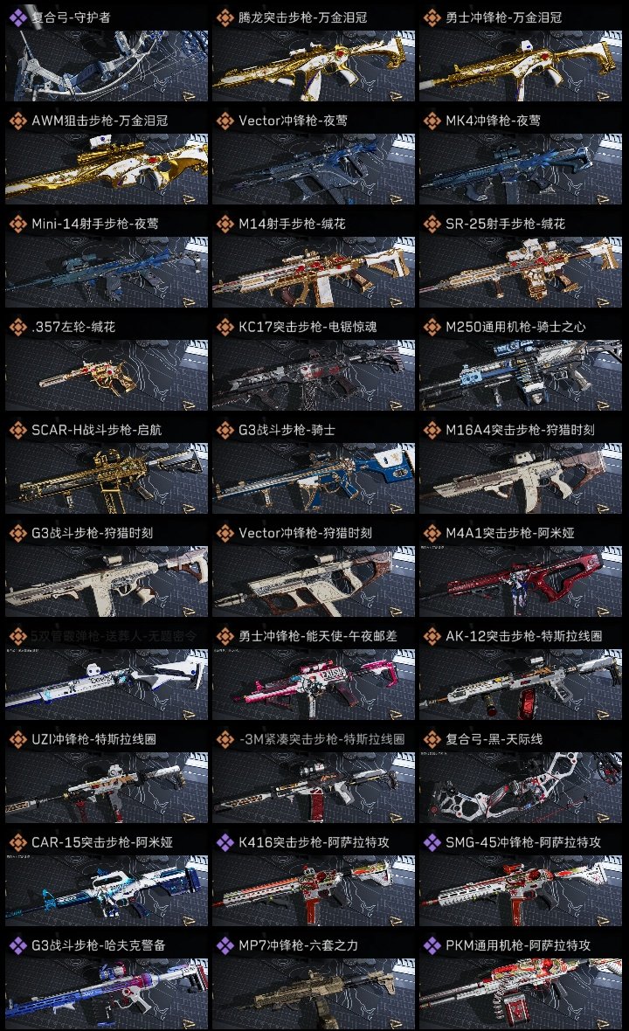Select the pink 勇士冲锋枪-能天使-午夜邮差 weapon image
This screenshot has height=1031, width=629.
click(314, 684)
